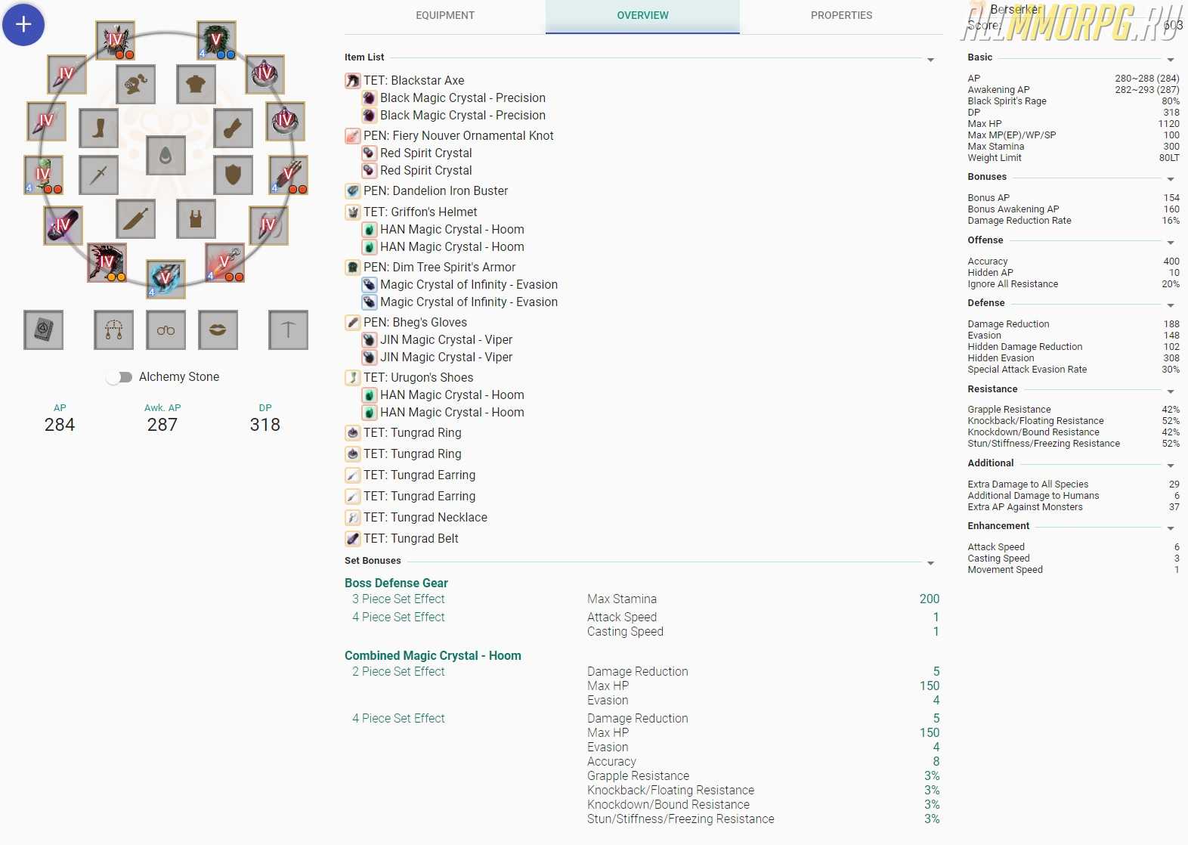
Task: Select the shield sub-weapon slot icon
Action: tap(233, 175)
